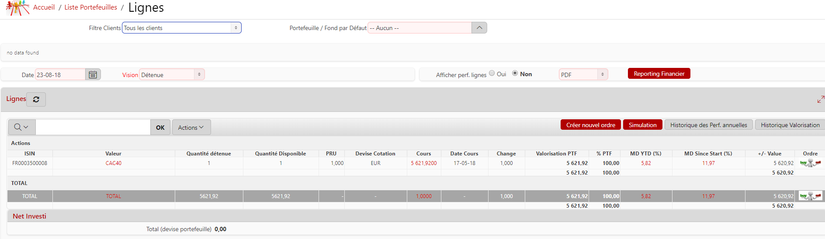Go to Accueil breadcrumb
This screenshot has height=239, width=825.
click(x=44, y=7)
